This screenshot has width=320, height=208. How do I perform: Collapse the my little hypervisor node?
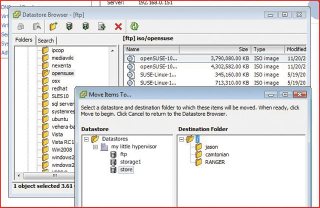pyautogui.click(x=95, y=147)
